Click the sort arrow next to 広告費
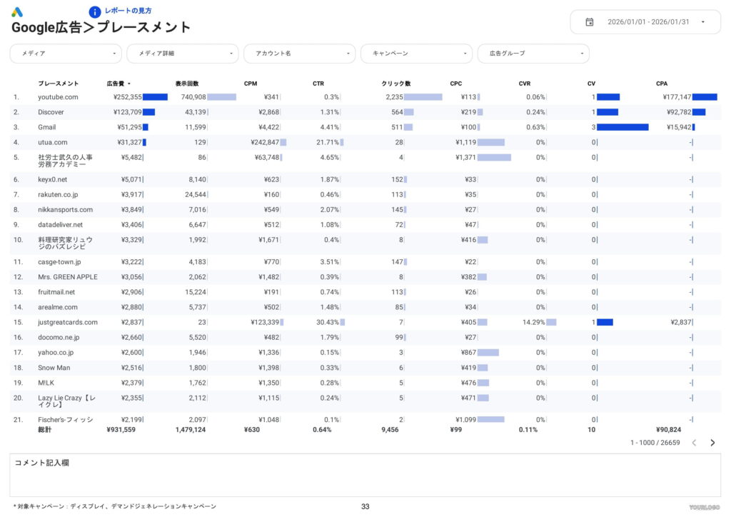The image size is (731, 517). pos(129,84)
